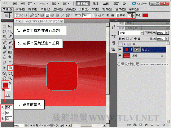Select the 3D Rotate tool

coord(4,73)
